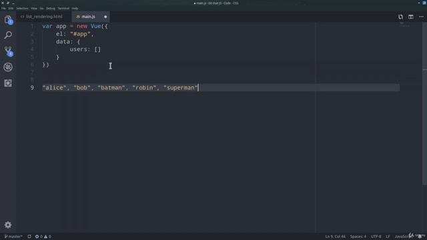Image resolution: width=427 pixels, height=240 pixels.
Task: Split the editor to the right
Action: click(x=411, y=17)
